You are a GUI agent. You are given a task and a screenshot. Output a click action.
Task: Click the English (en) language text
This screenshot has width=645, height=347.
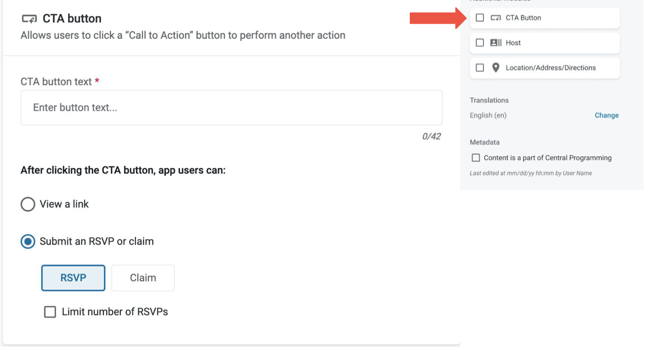pos(488,116)
